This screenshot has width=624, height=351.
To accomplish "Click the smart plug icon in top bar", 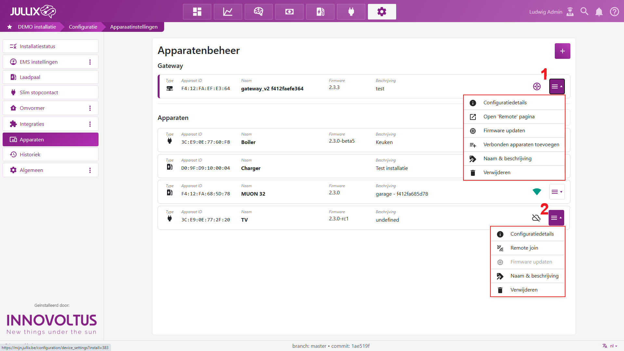I will click(351, 12).
